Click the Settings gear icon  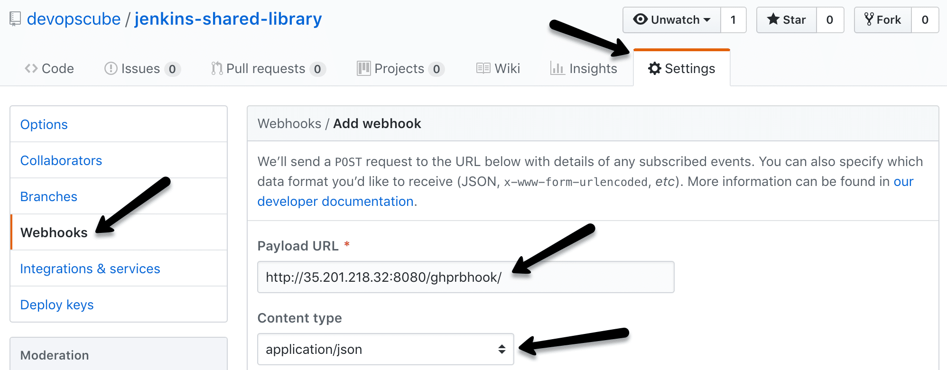coord(655,69)
